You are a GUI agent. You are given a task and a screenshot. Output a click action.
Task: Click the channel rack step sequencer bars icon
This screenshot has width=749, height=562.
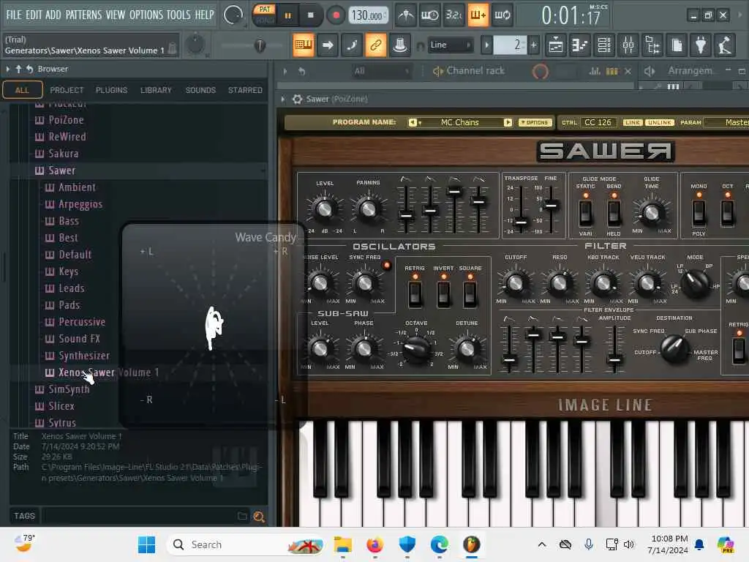click(x=612, y=71)
